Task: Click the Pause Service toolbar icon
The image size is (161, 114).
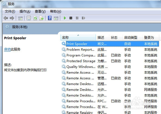Action: click(x=77, y=18)
